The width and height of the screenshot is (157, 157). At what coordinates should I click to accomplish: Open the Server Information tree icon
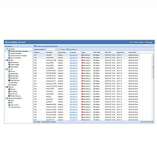(x=9, y=58)
